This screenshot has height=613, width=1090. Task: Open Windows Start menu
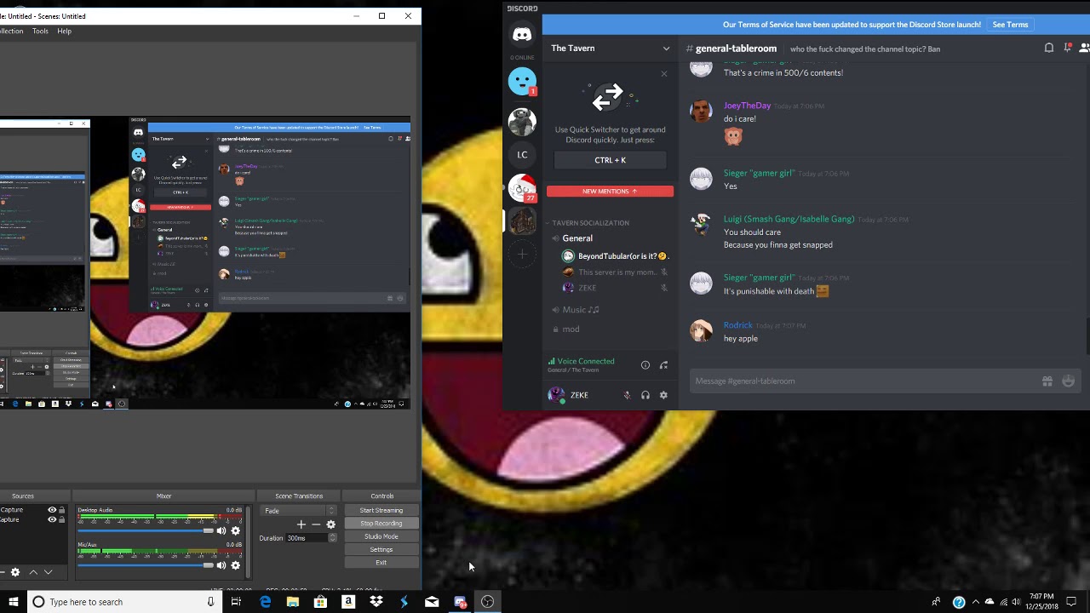pos(14,602)
